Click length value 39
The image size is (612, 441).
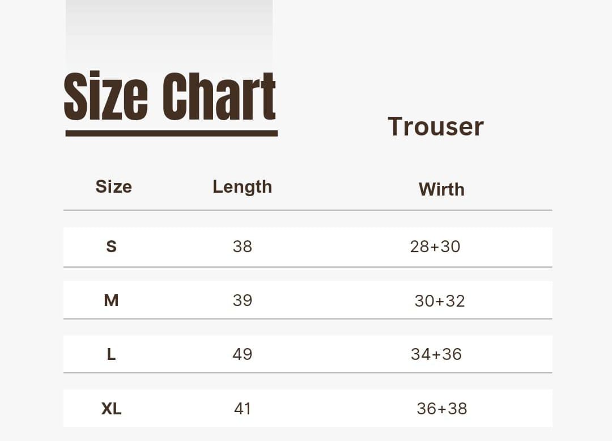point(243,300)
